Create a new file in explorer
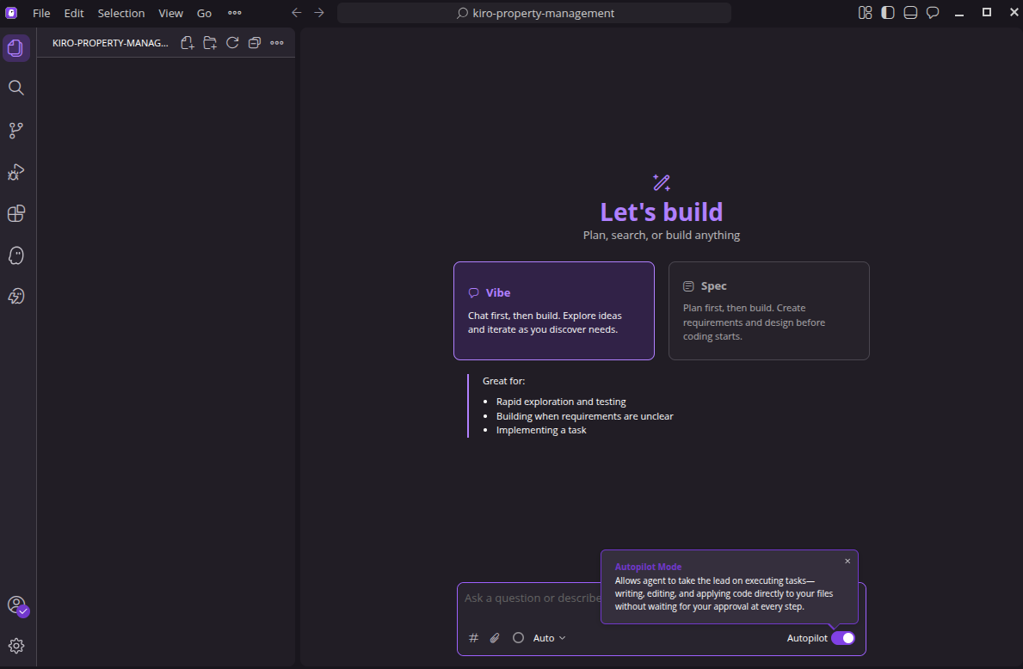This screenshot has width=1023, height=669. 188,43
